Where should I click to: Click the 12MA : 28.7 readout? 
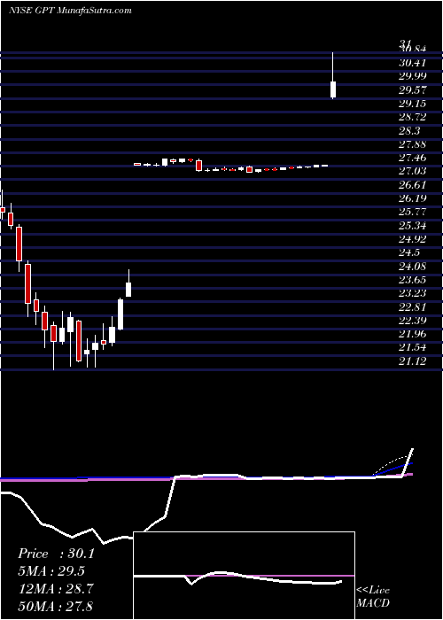pos(56,589)
